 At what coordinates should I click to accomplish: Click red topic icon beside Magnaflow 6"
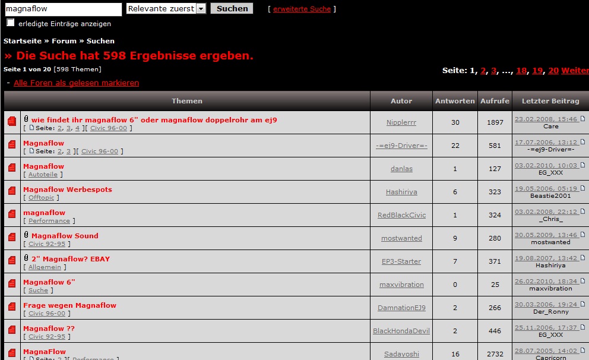click(x=12, y=283)
